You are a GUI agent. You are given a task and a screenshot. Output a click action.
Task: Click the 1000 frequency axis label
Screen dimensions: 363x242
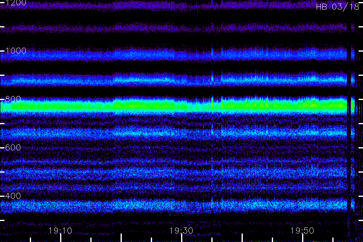pos(16,51)
